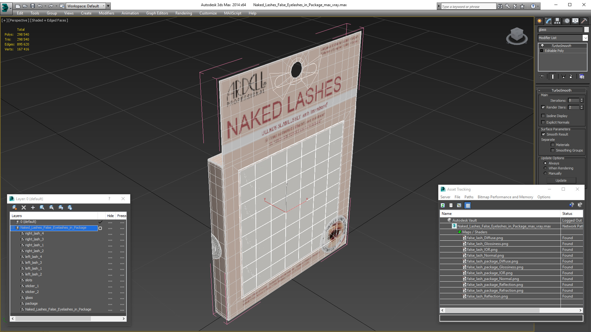
Task: Open the Modifier List dropdown
Action: click(x=585, y=38)
